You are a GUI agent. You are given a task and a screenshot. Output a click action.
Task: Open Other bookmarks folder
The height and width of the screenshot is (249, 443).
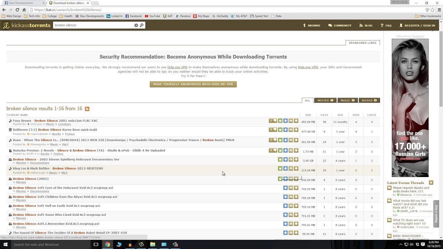[428, 16]
